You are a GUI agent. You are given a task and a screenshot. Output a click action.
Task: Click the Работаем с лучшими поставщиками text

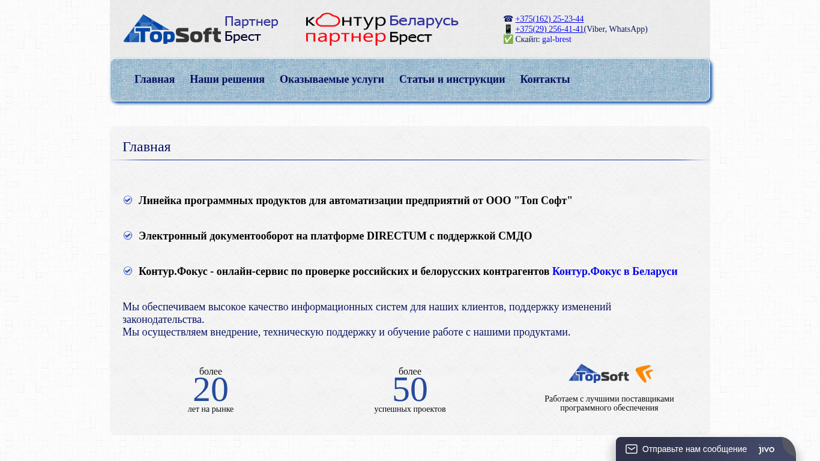point(609,403)
